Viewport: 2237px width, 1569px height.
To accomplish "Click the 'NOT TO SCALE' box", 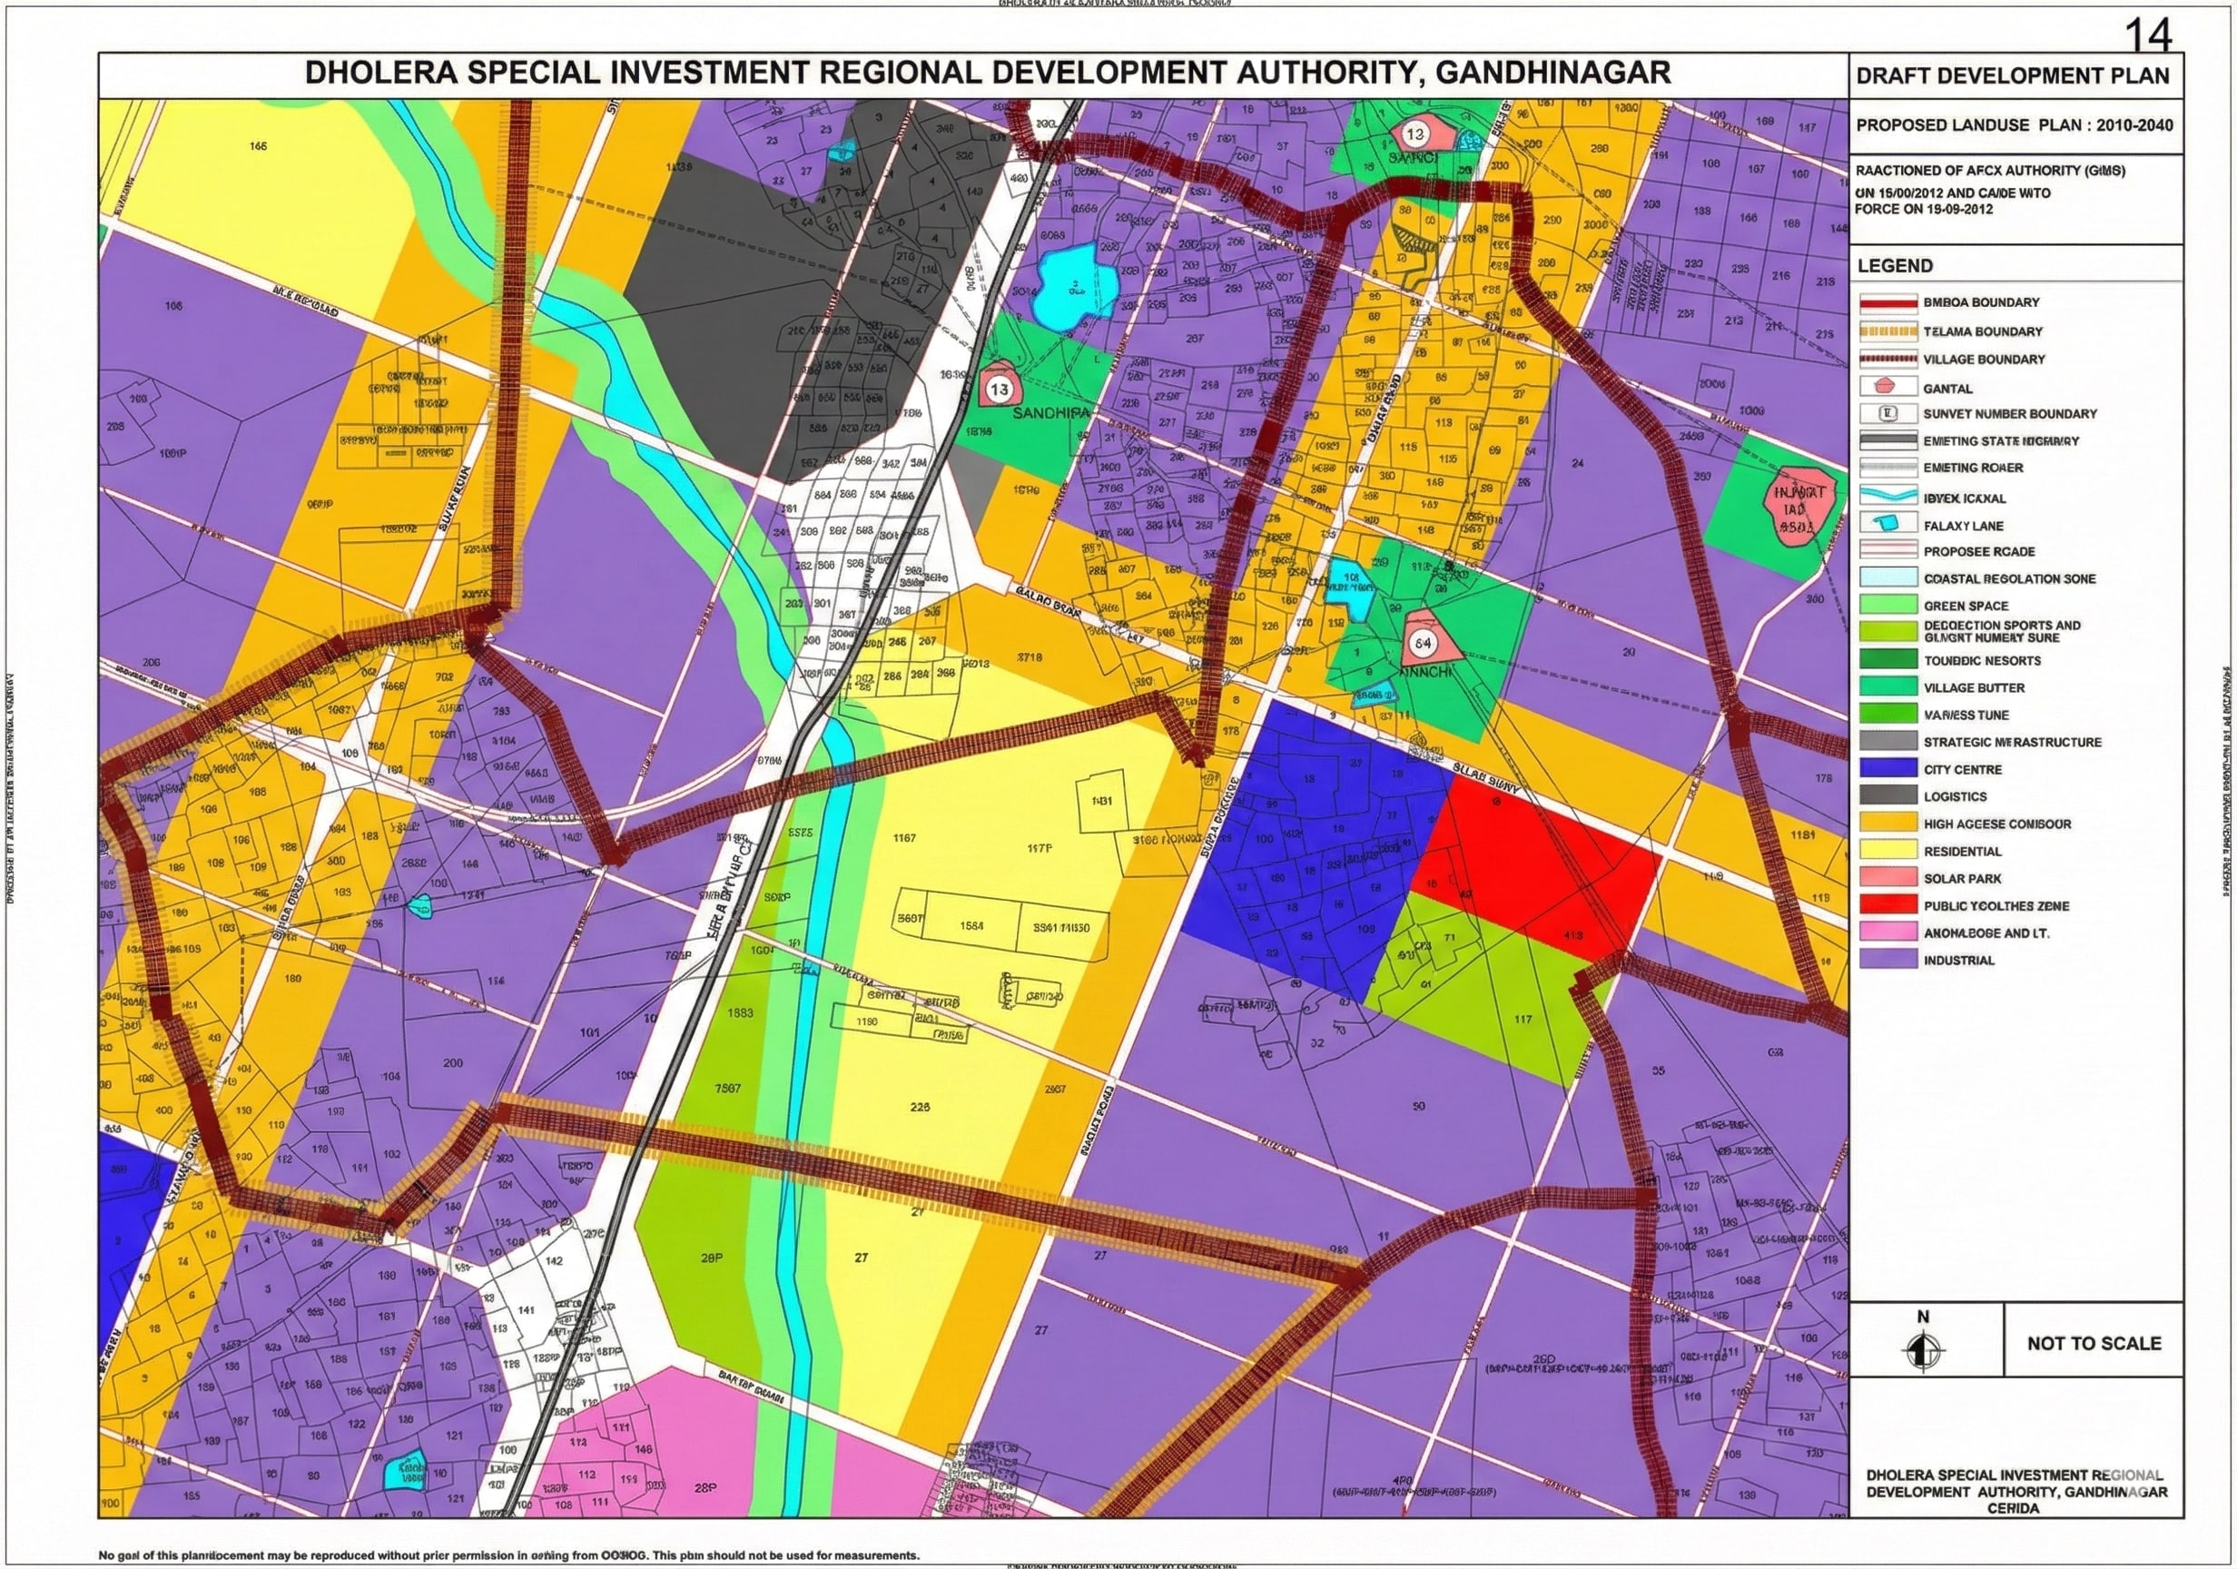I will point(2094,1343).
